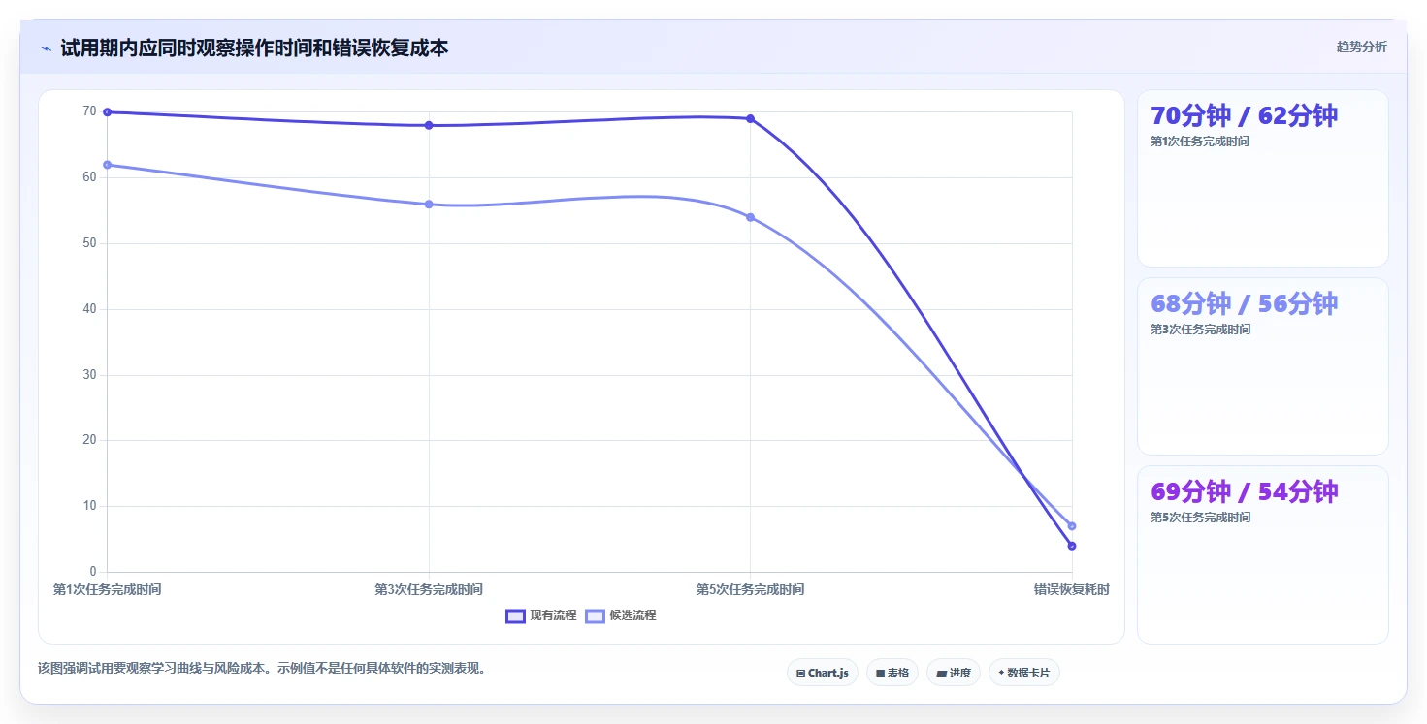Click the 候选流程 point at value 56
This screenshot has height=724, width=1427.
pyautogui.click(x=429, y=205)
